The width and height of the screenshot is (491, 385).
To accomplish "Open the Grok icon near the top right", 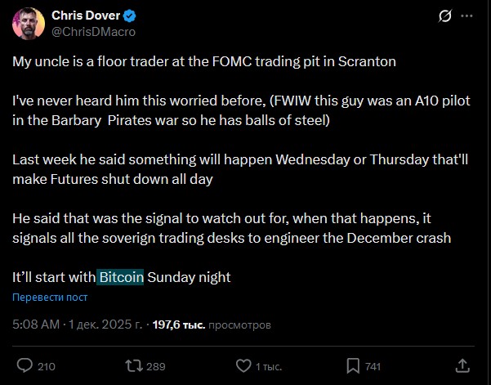I will pos(445,16).
